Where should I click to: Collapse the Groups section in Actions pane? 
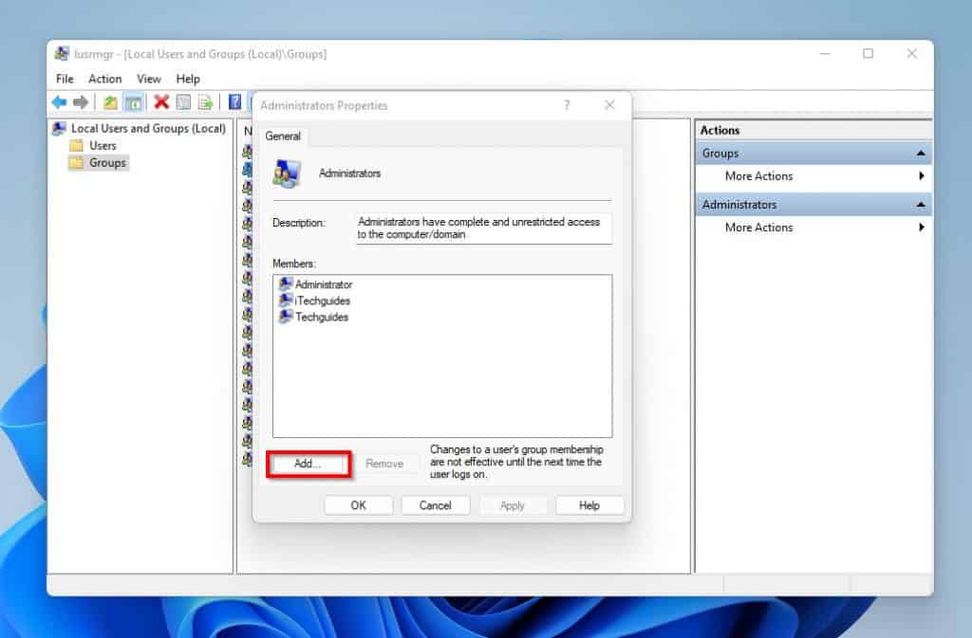(x=921, y=153)
